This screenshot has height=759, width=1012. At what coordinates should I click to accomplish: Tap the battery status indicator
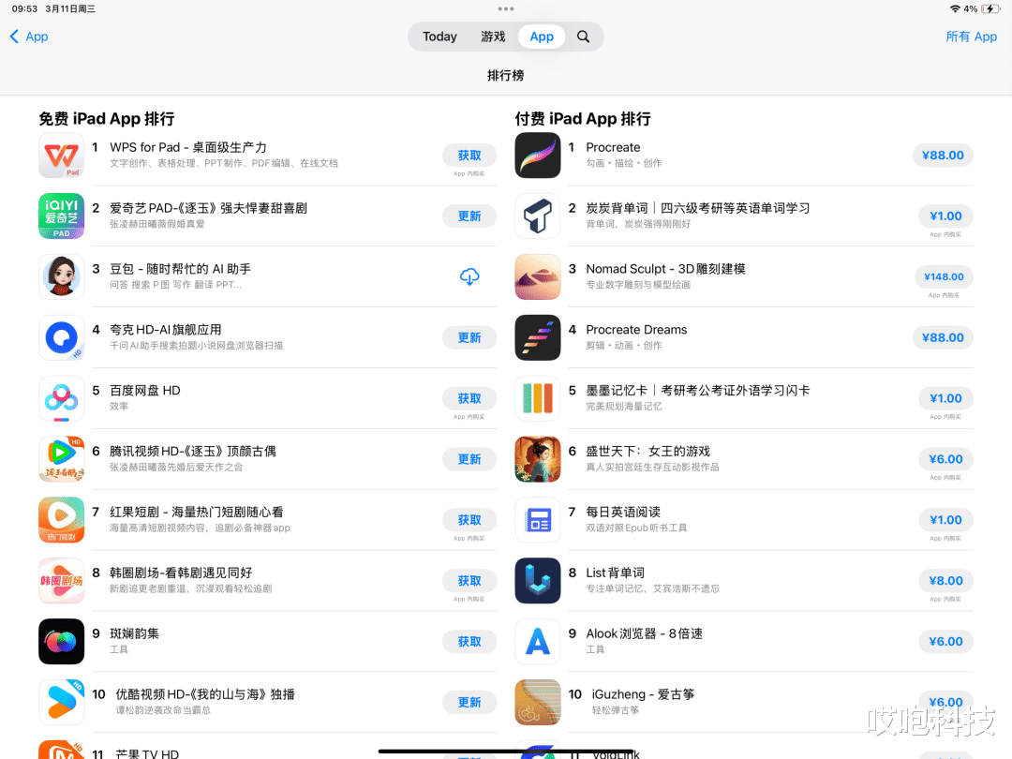990,9
